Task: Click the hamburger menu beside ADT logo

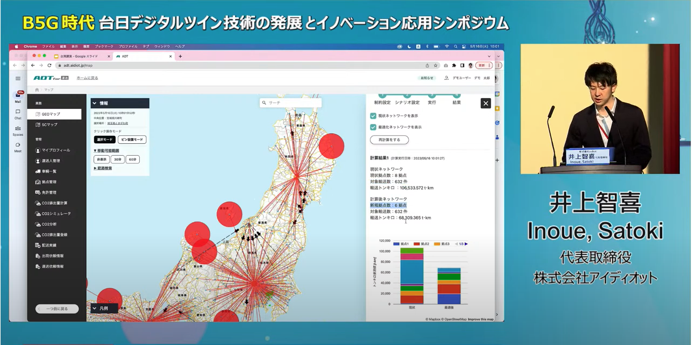Action: tap(18, 78)
